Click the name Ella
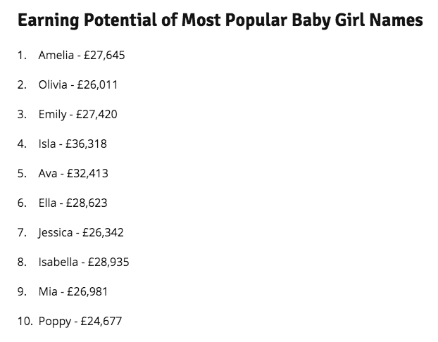Viewport: 438px width, 342px height. pos(48,203)
